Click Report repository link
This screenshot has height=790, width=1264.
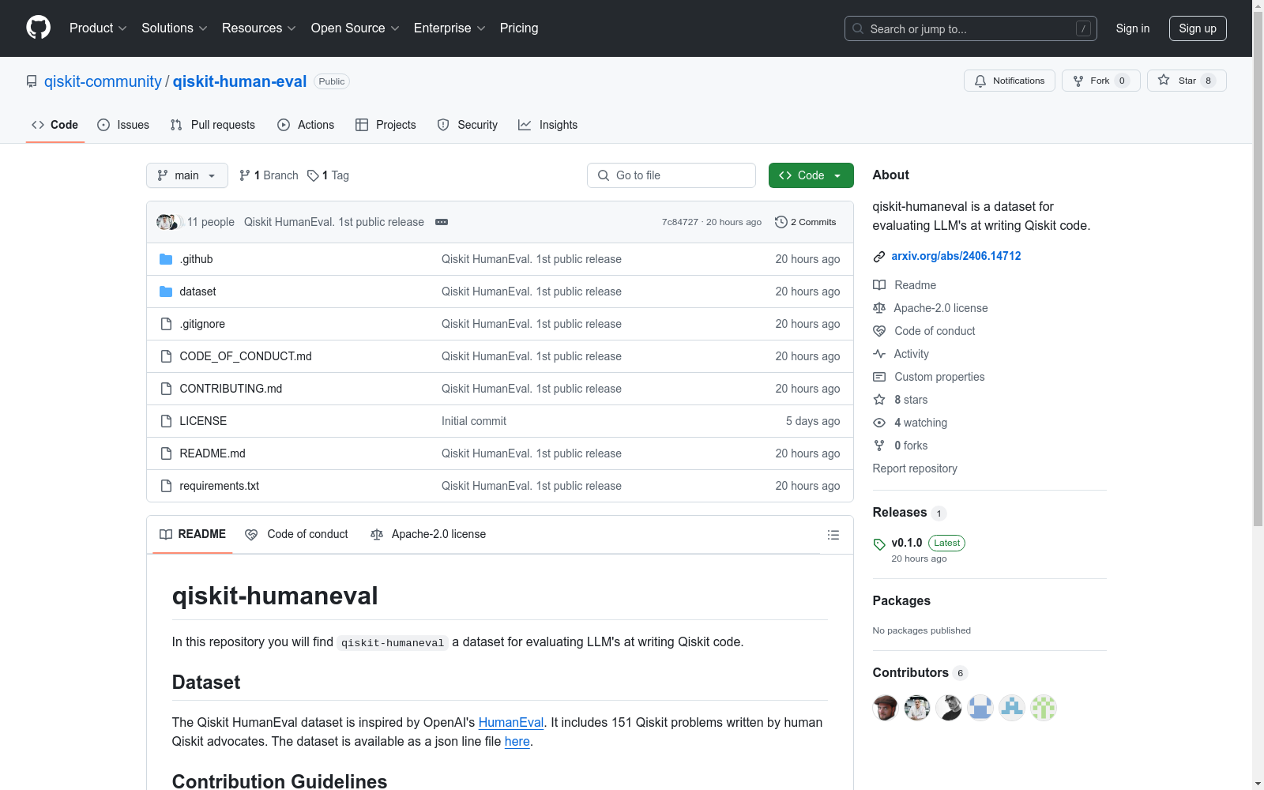click(915, 468)
